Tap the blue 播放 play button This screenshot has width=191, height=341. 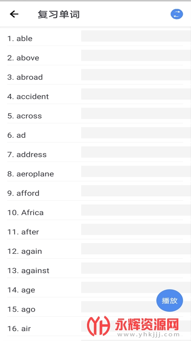[169, 301]
